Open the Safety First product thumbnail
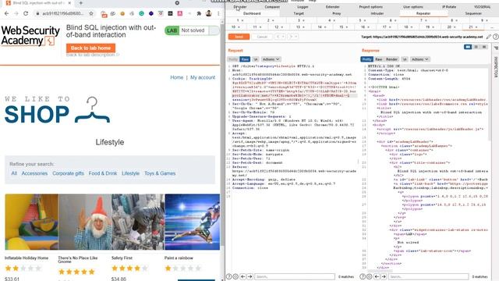Image resolution: width=499 pixels, height=281 pixels. coord(138,222)
